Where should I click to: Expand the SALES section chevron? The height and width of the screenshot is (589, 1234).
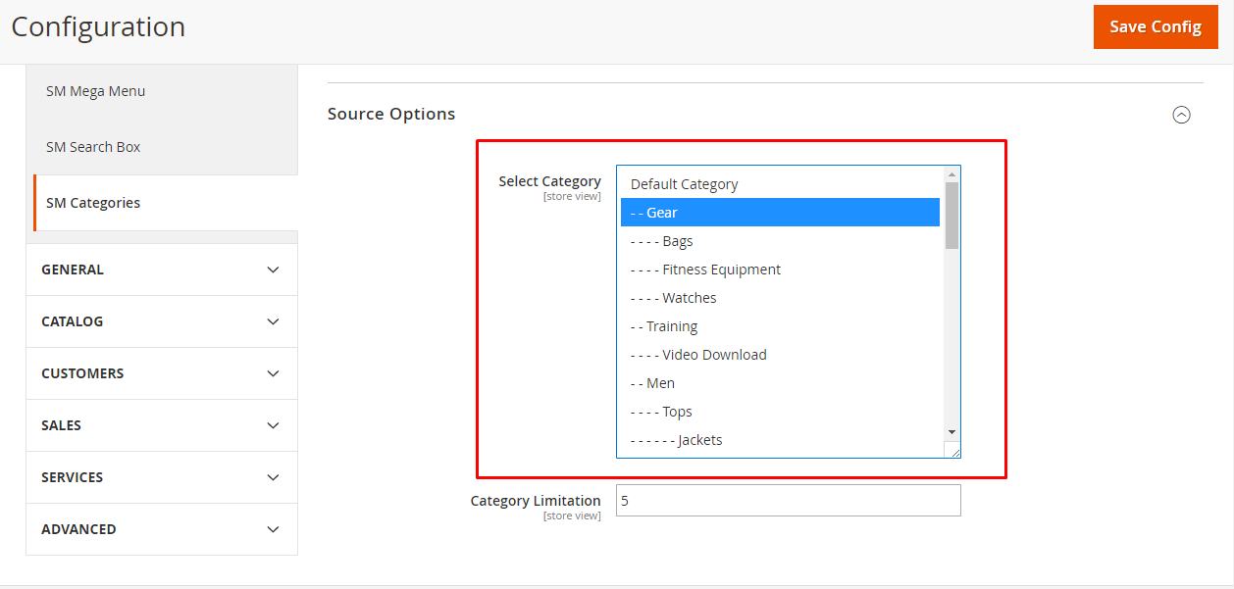click(x=273, y=425)
